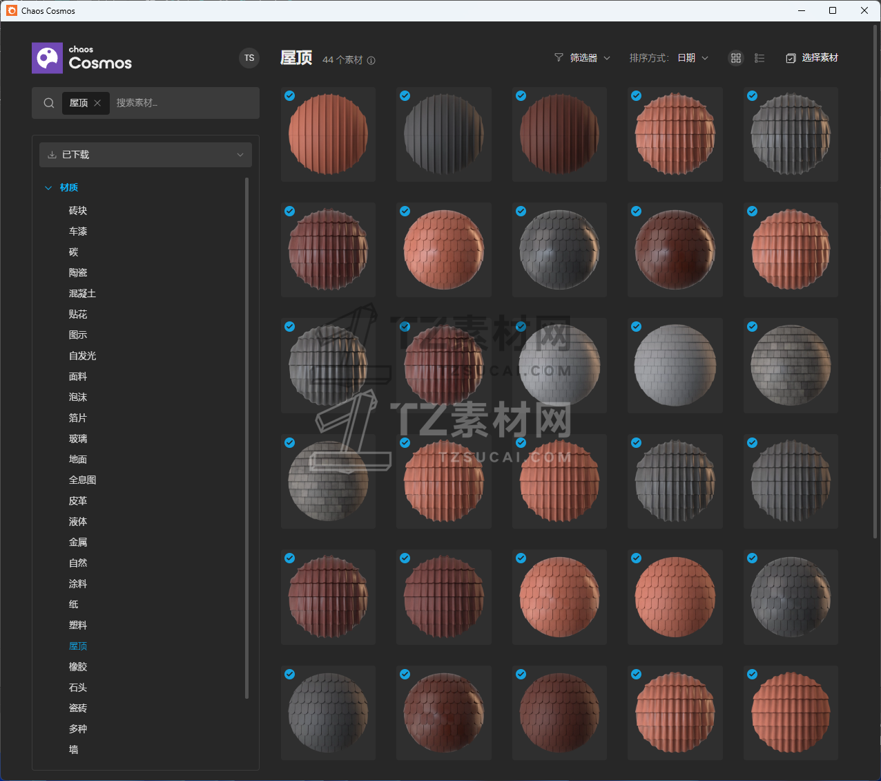Open first row's brown standing-seam material sphere
The height and width of the screenshot is (781, 881).
[x=559, y=135]
